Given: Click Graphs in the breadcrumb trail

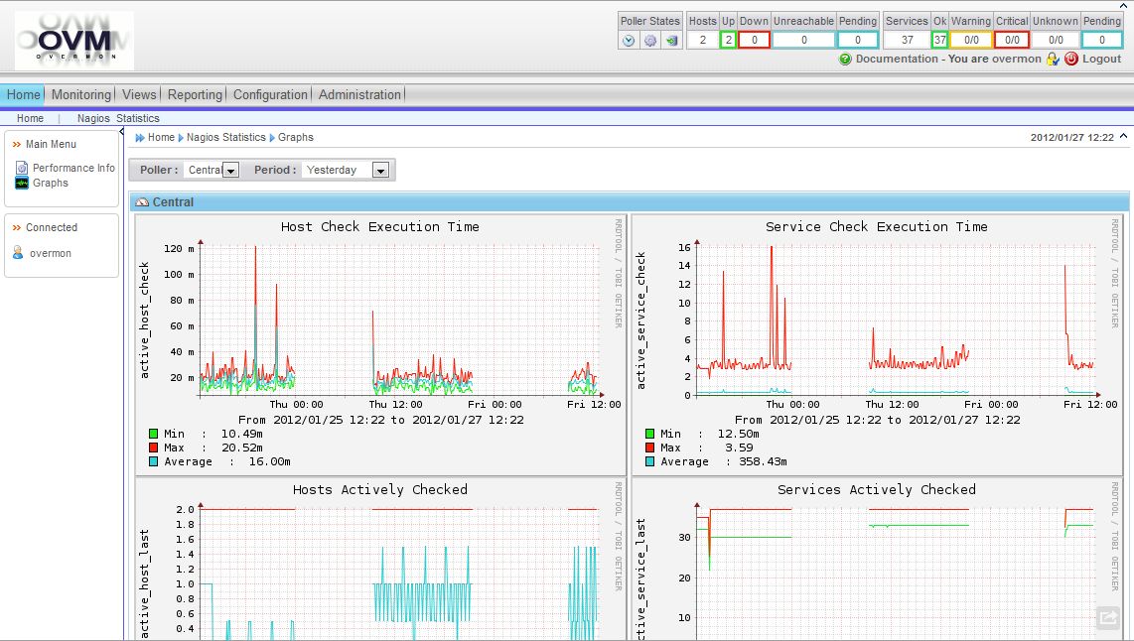Looking at the screenshot, I should (x=296, y=137).
